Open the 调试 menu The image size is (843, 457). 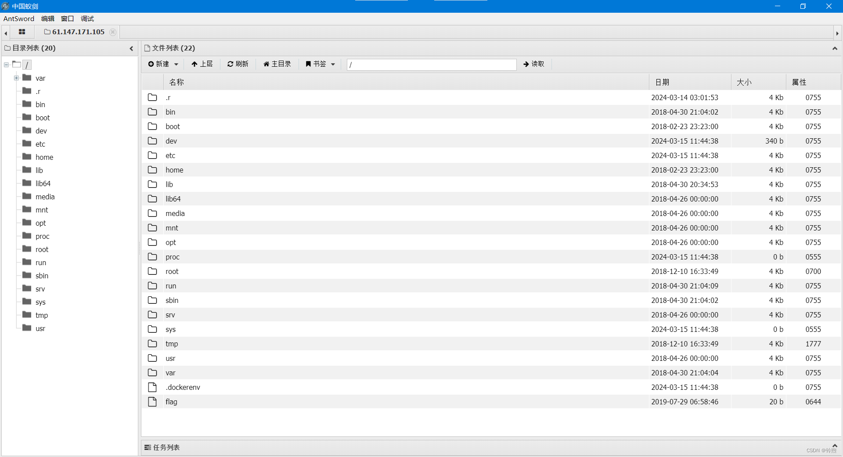coord(87,18)
